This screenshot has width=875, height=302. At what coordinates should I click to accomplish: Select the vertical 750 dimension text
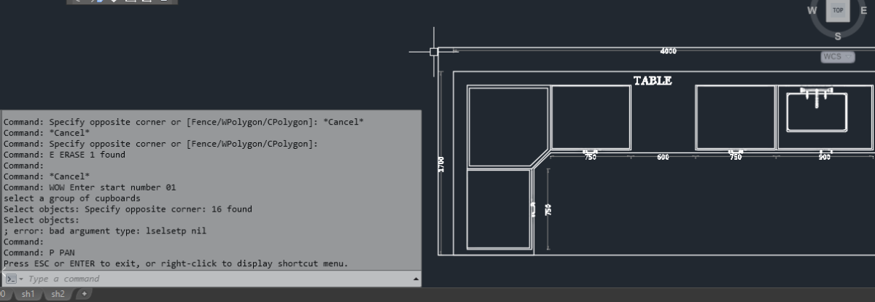click(x=548, y=210)
